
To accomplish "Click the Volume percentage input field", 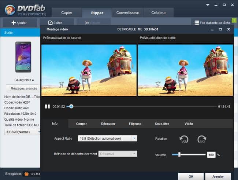I will (211, 155).
